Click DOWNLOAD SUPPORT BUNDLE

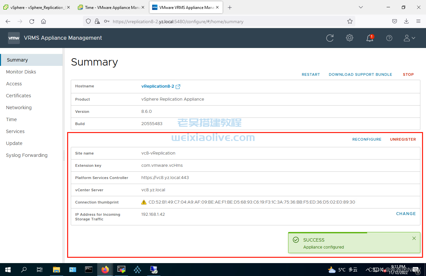360,74
